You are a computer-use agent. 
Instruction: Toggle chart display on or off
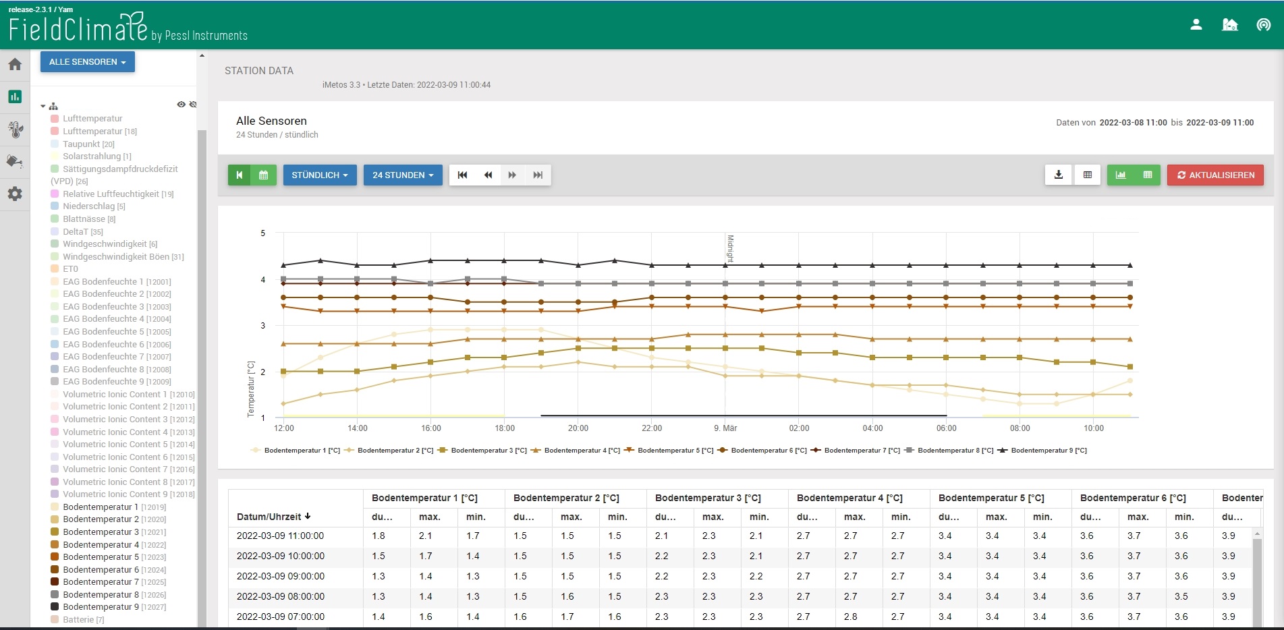tap(1121, 175)
